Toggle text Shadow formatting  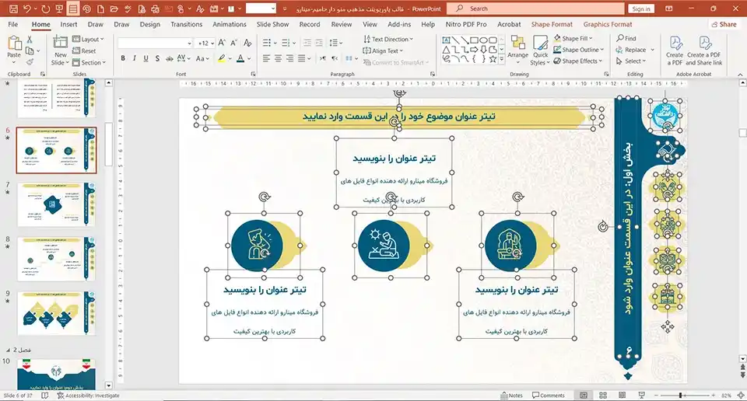[x=157, y=58]
